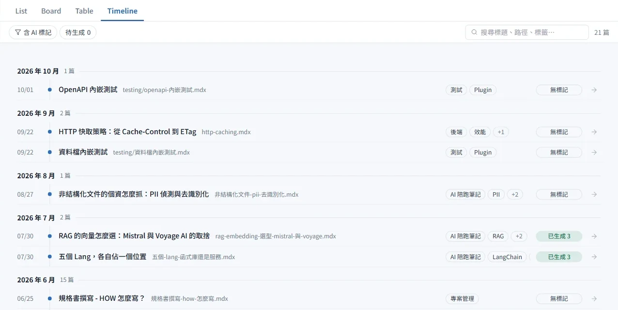The height and width of the screenshot is (310, 618).
Task: Click the 21 篇 total count
Action: [602, 32]
